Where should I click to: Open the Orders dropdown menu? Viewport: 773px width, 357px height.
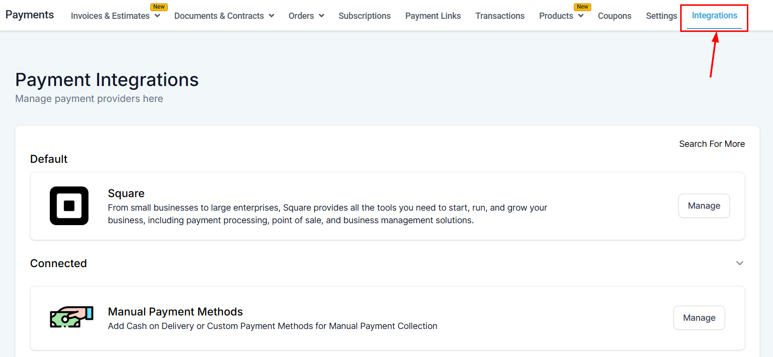click(306, 16)
